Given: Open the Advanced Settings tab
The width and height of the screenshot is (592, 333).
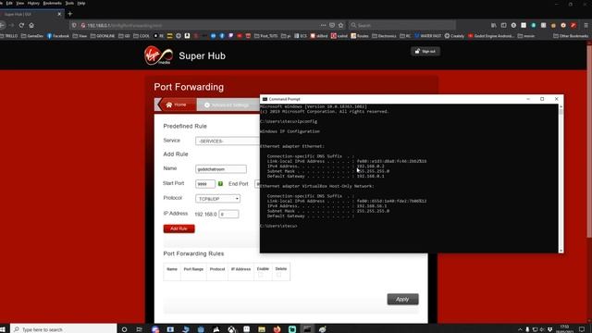Looking at the screenshot, I should (227, 105).
